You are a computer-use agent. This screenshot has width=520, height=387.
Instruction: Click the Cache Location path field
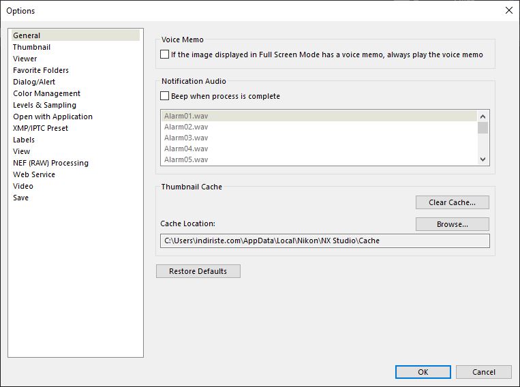[325, 241]
